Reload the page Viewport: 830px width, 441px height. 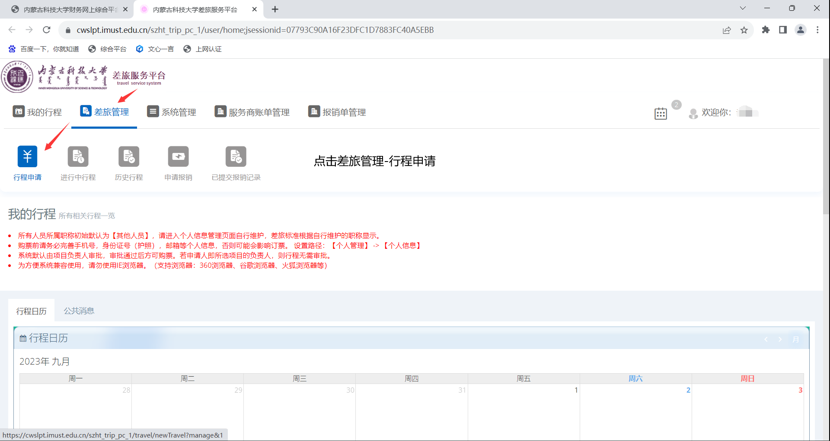tap(47, 30)
